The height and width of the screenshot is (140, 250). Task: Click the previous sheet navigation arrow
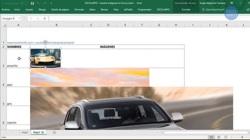pos(5,132)
